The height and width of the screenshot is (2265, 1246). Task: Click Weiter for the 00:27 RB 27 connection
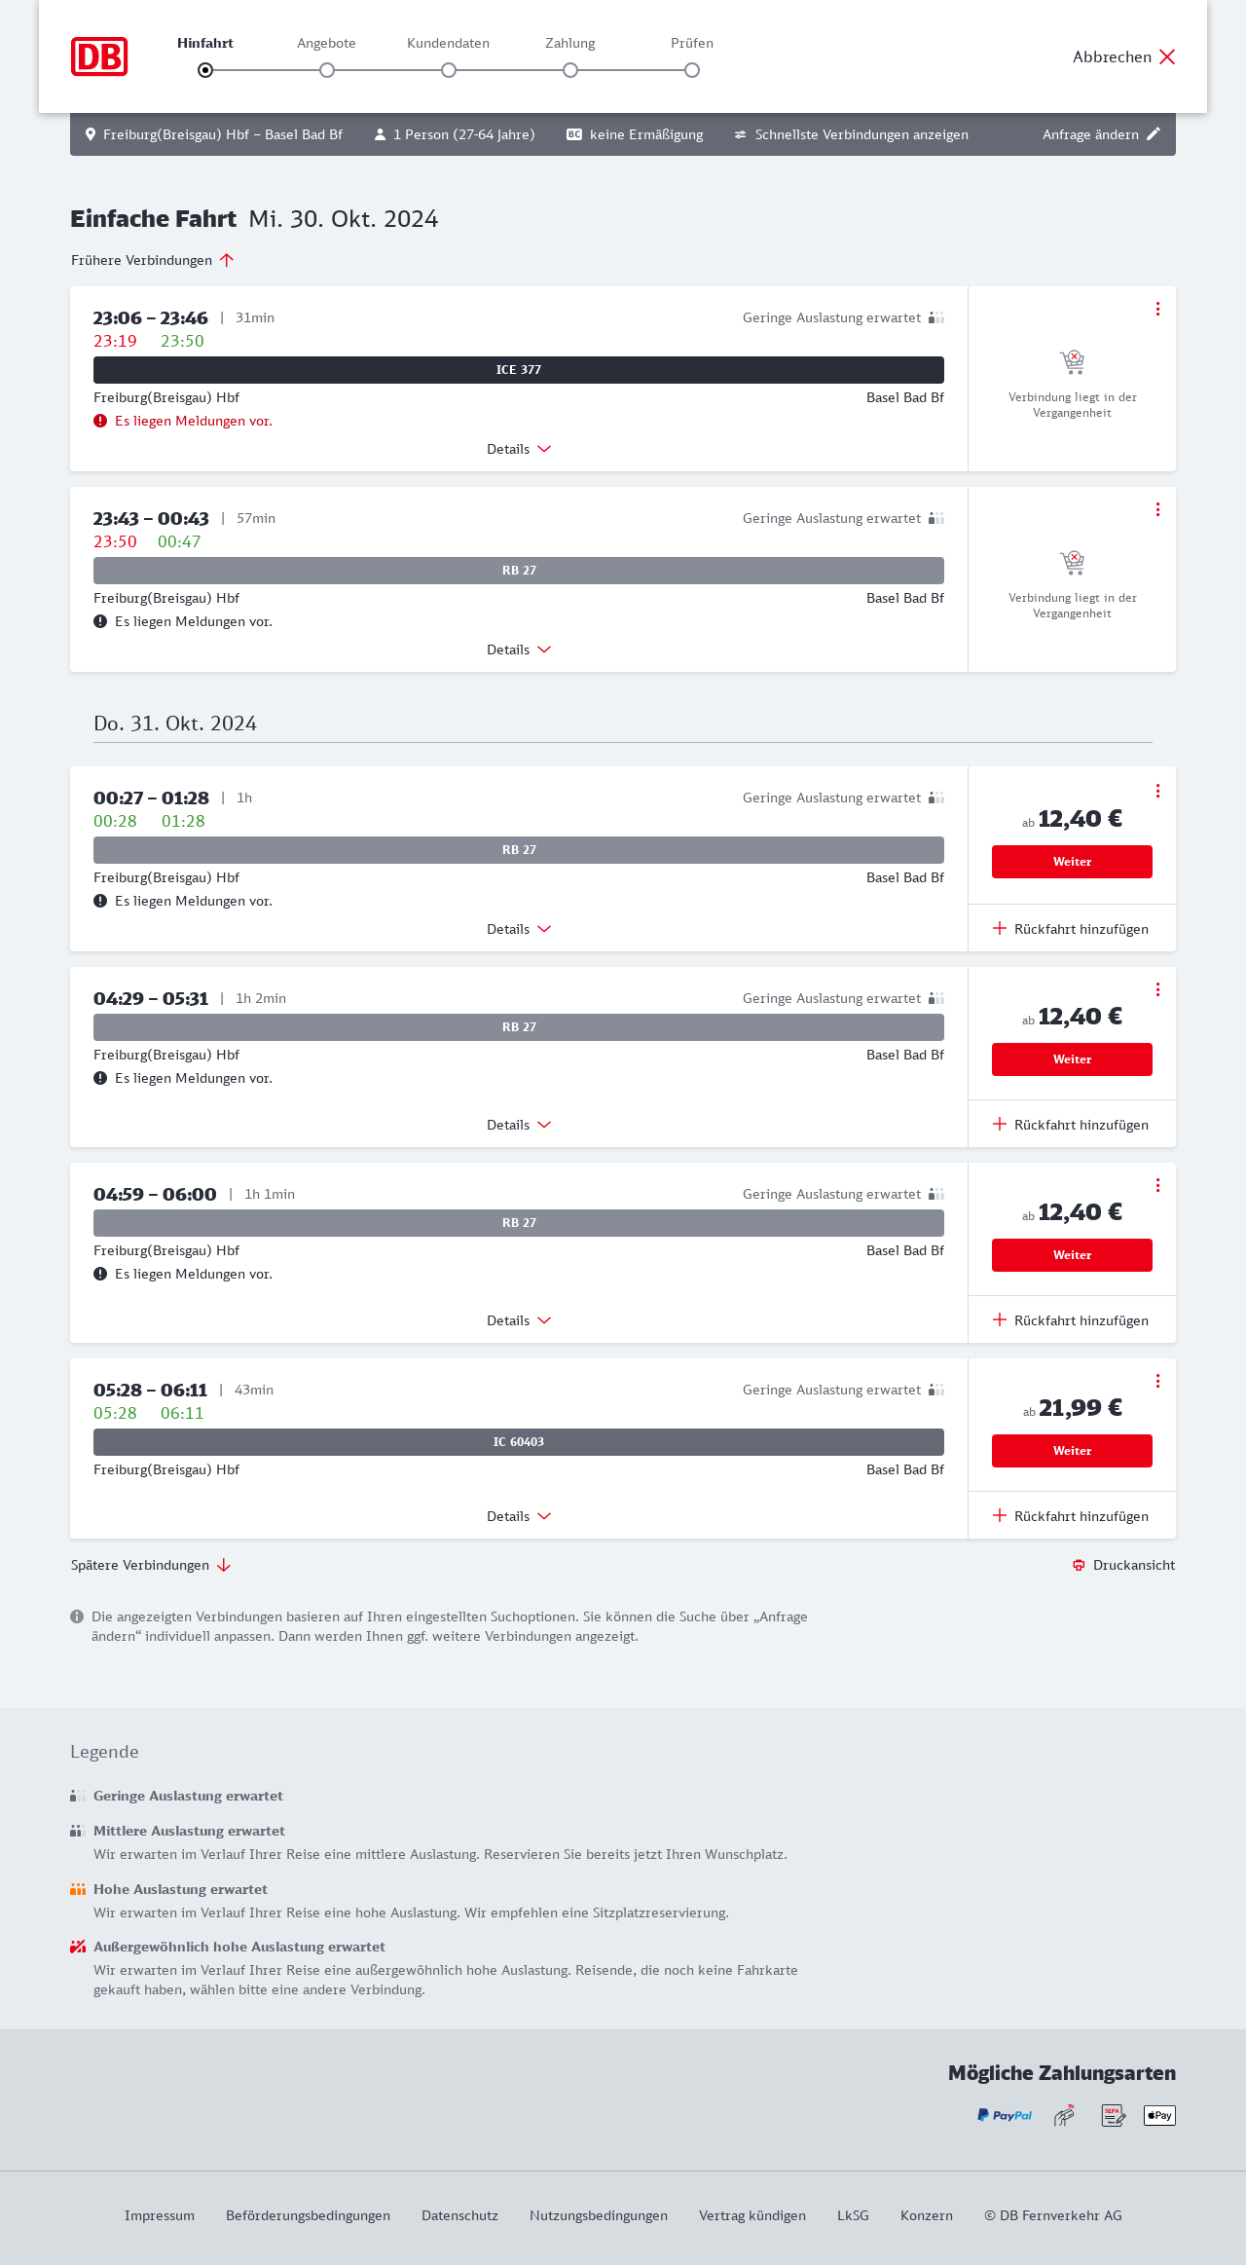click(x=1072, y=862)
